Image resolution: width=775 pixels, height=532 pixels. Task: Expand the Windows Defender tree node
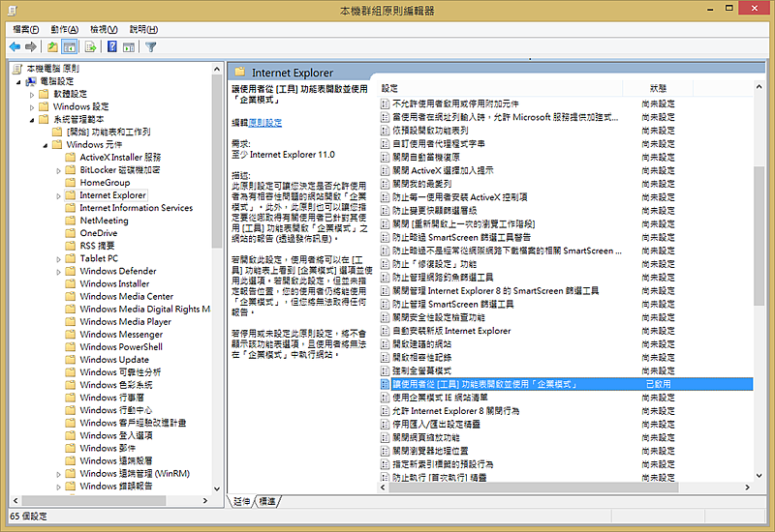point(58,272)
